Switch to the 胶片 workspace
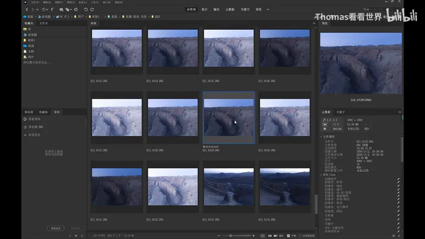Screen dimensions: 425x239 [205, 9]
